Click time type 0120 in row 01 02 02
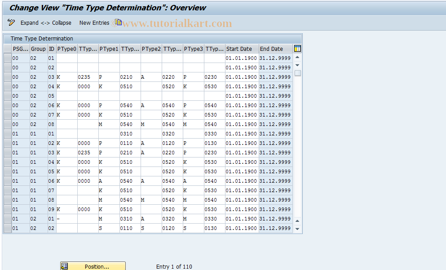This screenshot has height=270, width=446. point(172,228)
